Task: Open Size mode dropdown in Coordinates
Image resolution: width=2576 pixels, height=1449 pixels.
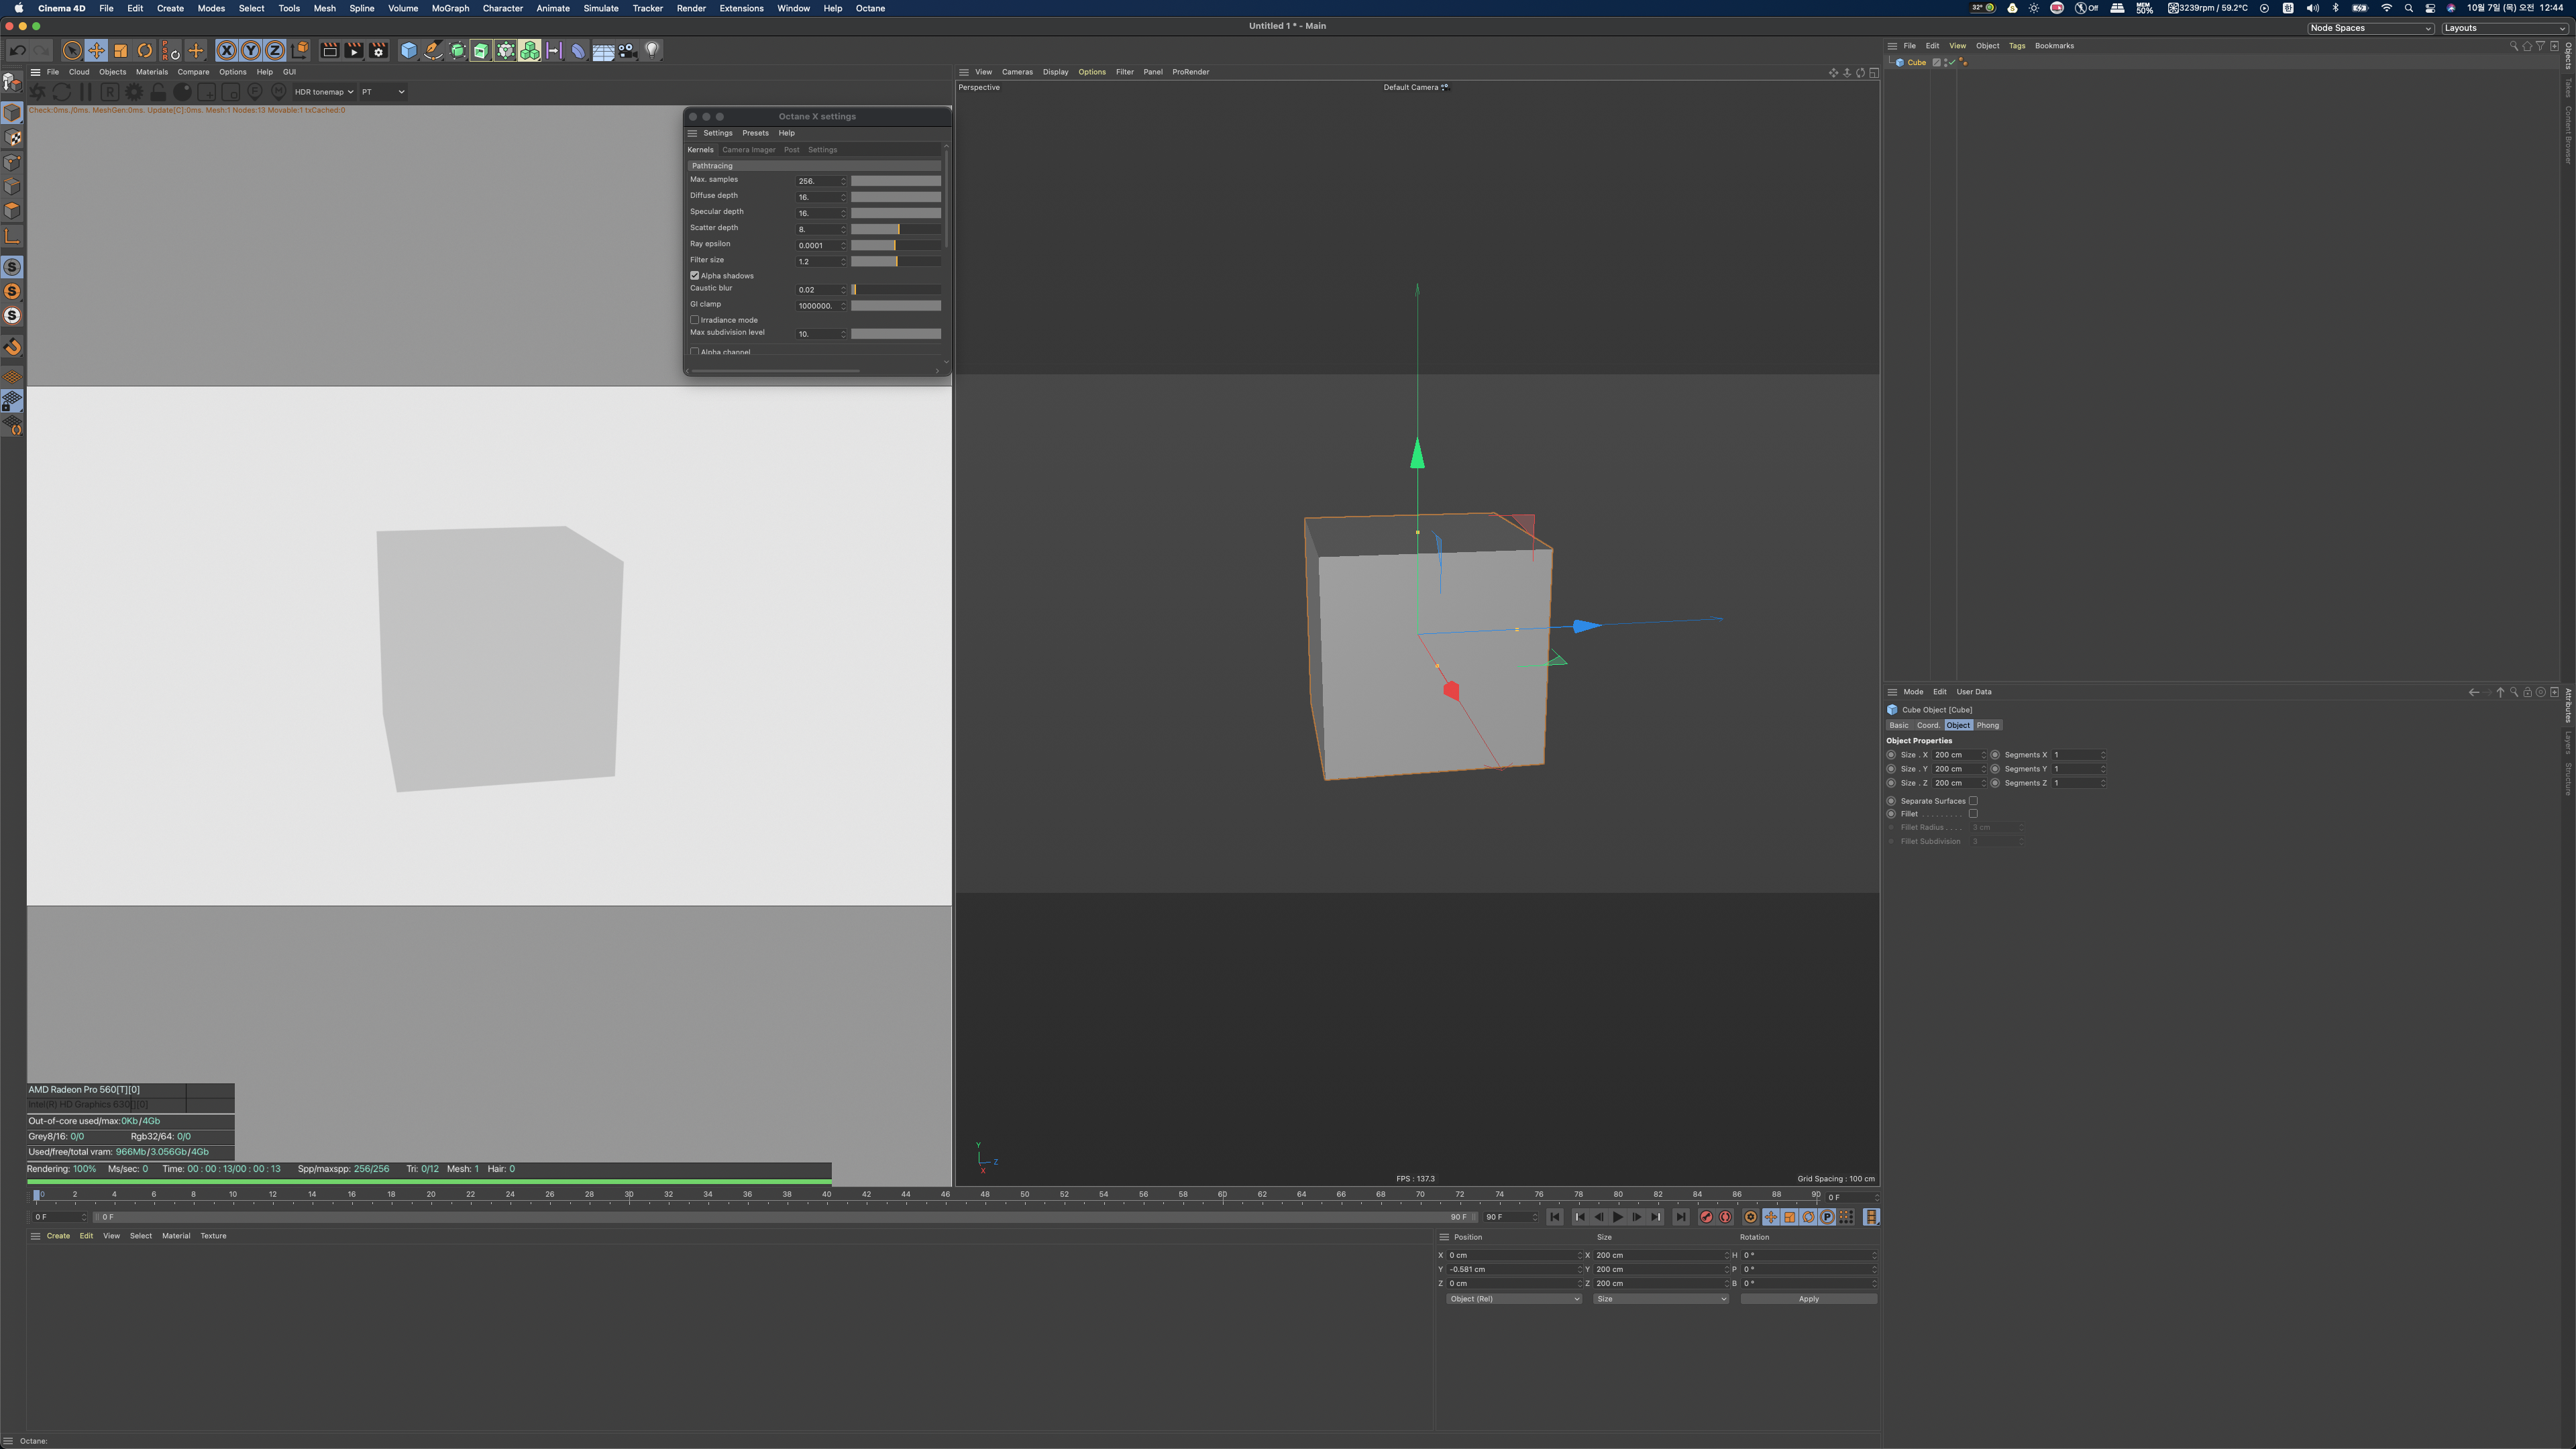Action: (x=1660, y=1299)
